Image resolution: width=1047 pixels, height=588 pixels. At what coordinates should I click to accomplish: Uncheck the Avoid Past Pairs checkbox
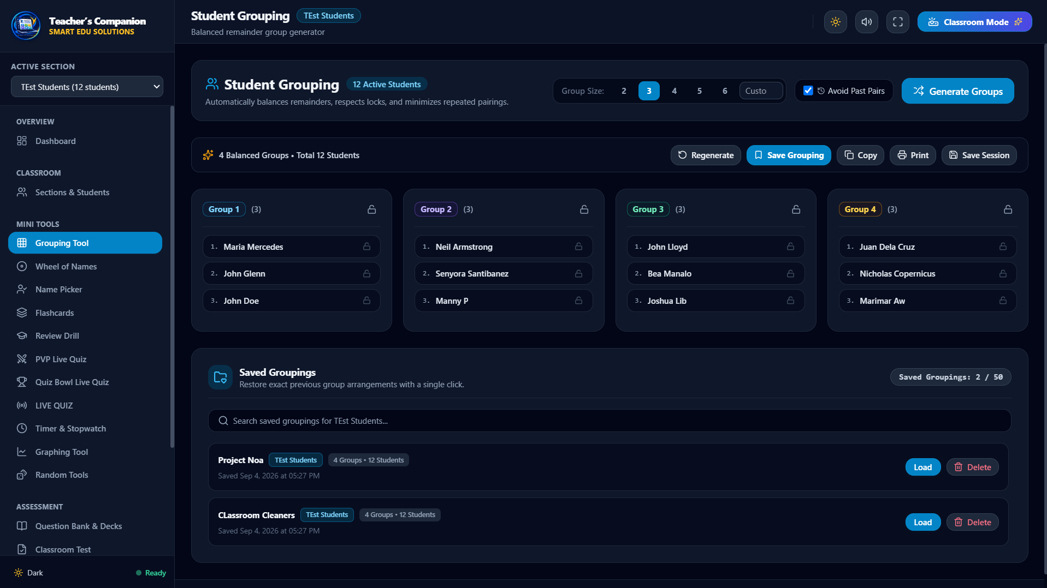pyautogui.click(x=808, y=91)
